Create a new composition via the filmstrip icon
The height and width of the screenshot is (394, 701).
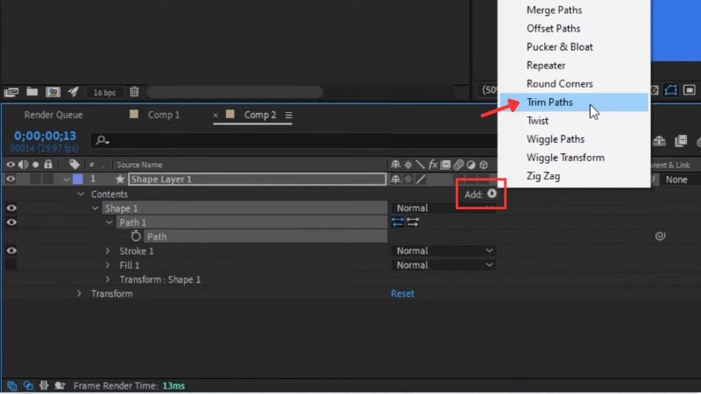click(53, 92)
